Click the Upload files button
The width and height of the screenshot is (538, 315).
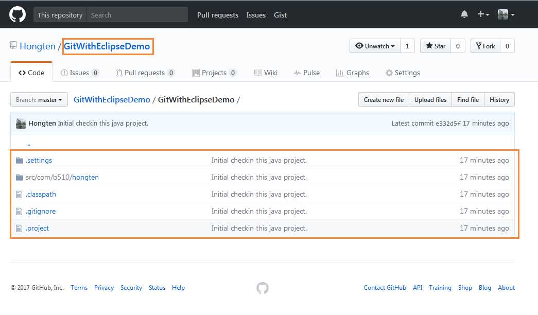click(430, 99)
